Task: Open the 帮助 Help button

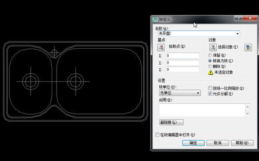Action: 242,143
